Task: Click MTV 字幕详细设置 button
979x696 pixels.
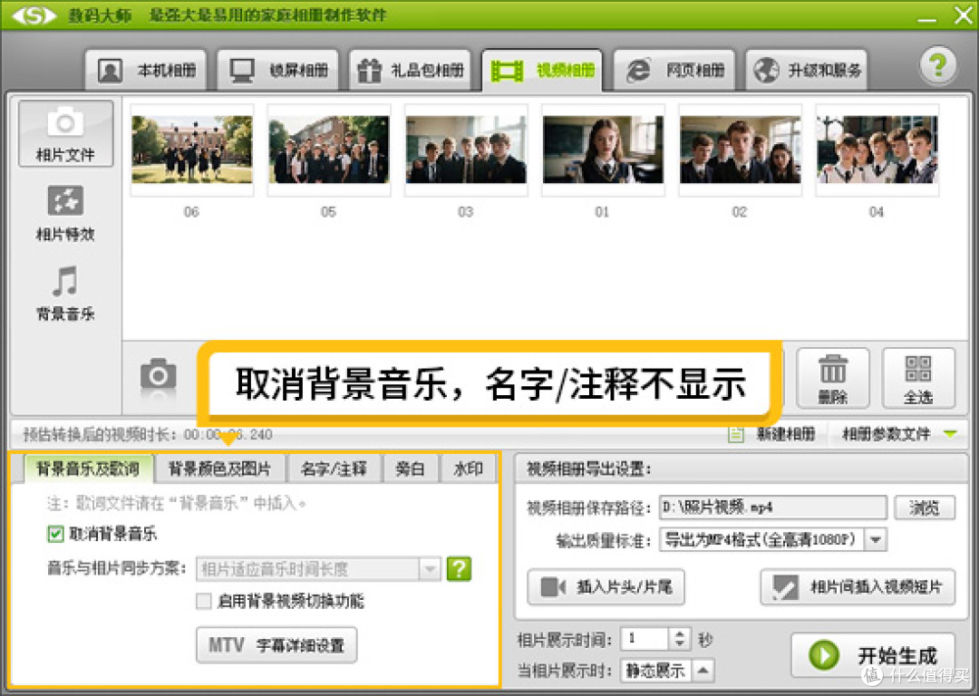Action: pos(276,645)
